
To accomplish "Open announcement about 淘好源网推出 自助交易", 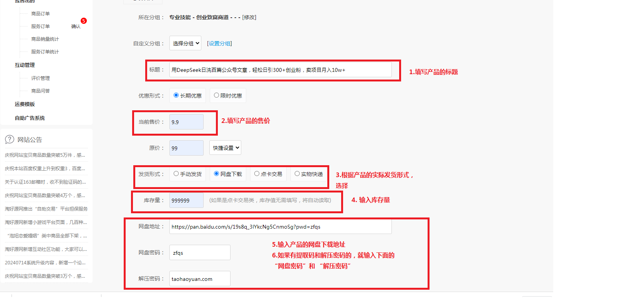I will pos(46,209).
